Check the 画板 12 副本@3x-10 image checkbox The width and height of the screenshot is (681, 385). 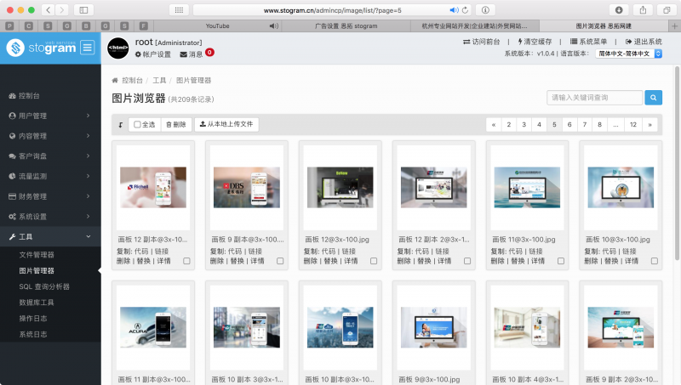(x=186, y=261)
